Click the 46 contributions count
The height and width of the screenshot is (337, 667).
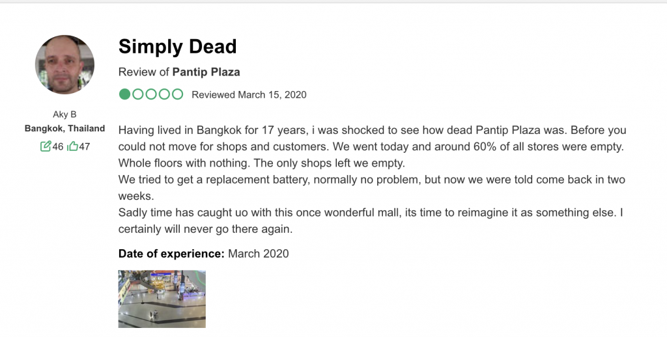[58, 146]
